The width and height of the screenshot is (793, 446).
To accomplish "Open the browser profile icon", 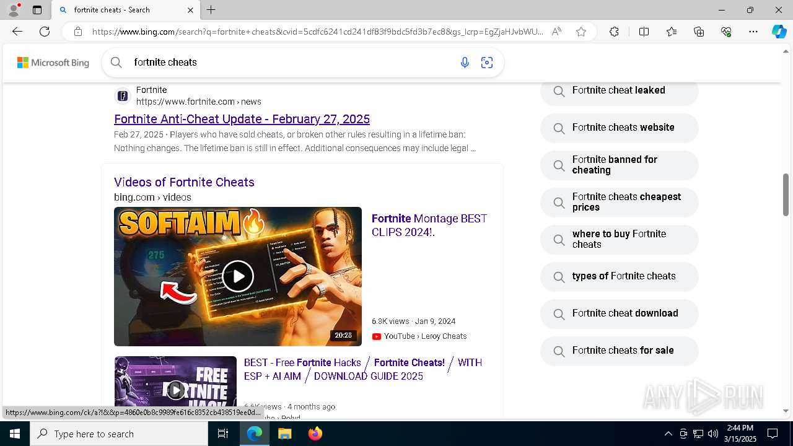I will (13, 10).
